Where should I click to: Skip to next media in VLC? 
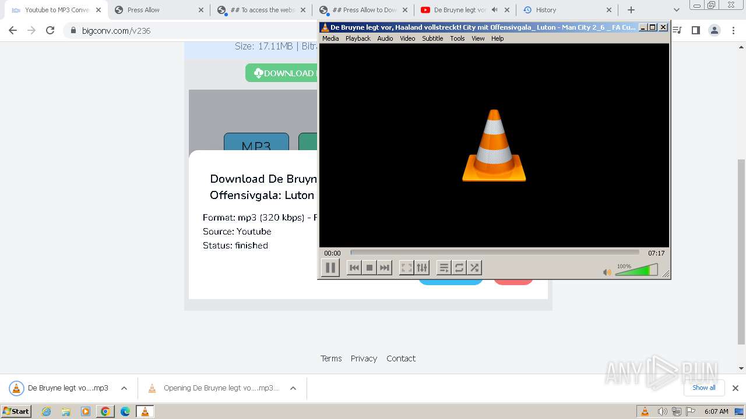tap(385, 268)
